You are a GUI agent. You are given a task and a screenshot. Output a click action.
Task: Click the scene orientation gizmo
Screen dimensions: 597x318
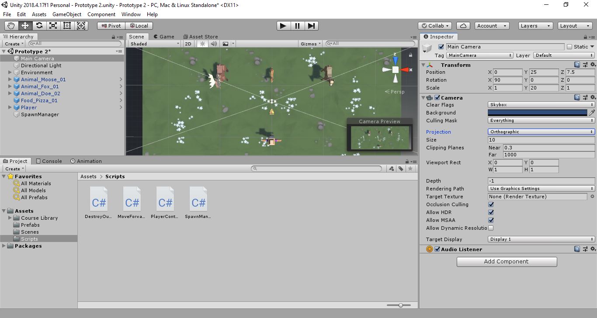pyautogui.click(x=395, y=69)
